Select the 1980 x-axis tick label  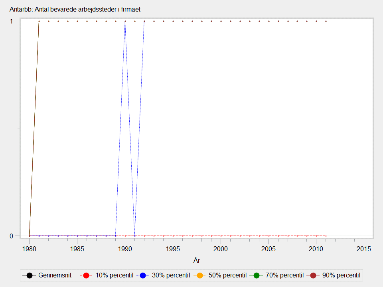click(30, 249)
